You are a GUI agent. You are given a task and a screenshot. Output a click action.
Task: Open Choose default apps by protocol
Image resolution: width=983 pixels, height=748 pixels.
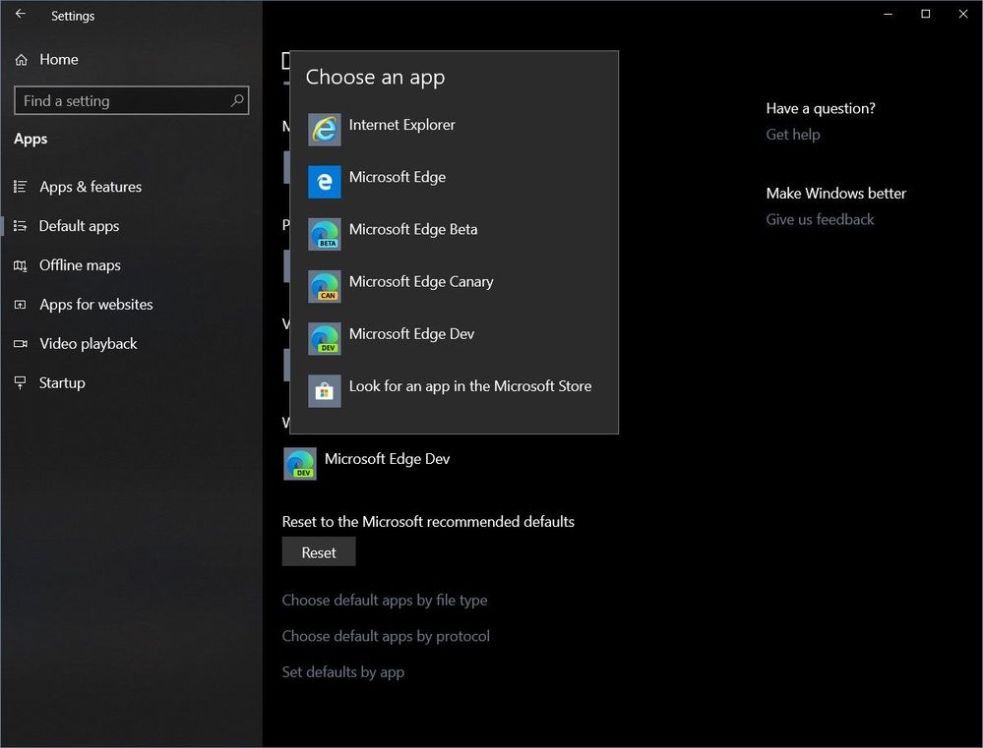[386, 636]
